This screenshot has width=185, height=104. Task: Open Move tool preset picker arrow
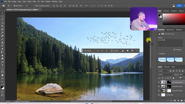(x=11, y=6)
